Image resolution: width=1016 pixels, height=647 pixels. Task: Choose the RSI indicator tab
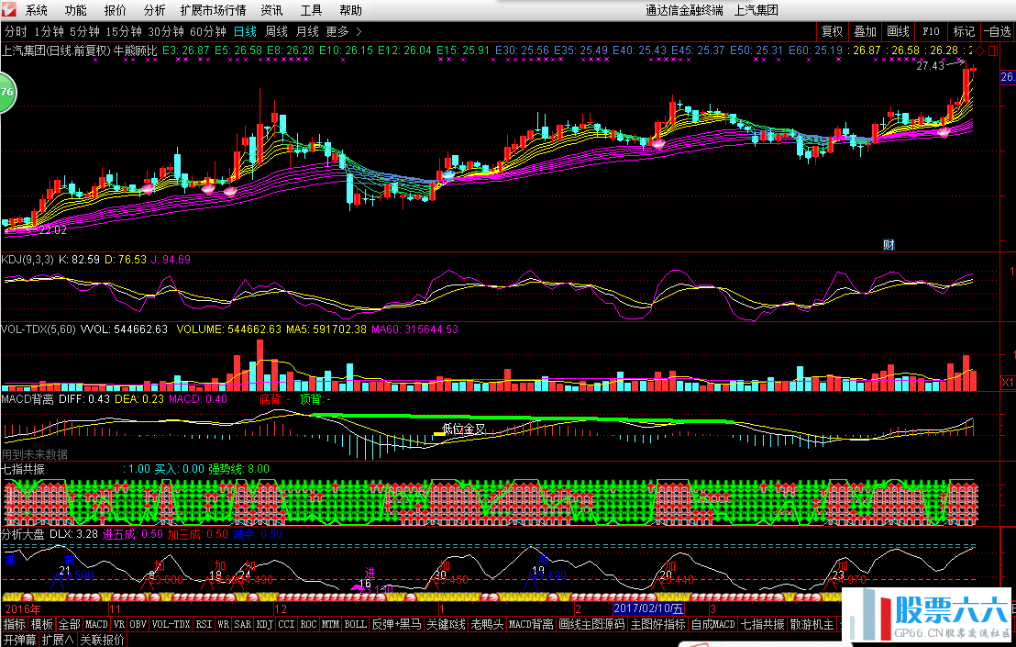204,624
